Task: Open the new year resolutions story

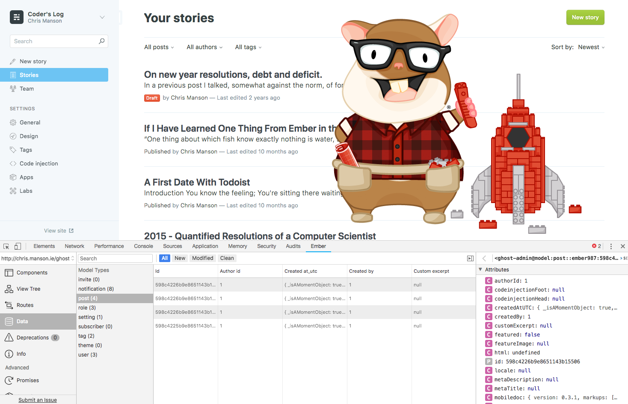Action: [x=233, y=74]
